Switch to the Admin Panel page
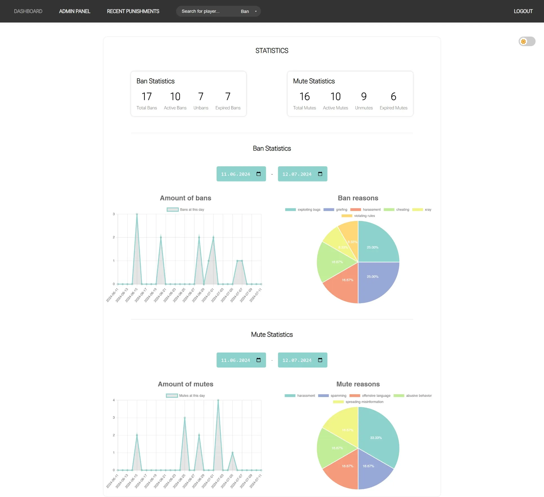The width and height of the screenshot is (544, 497). tap(74, 11)
